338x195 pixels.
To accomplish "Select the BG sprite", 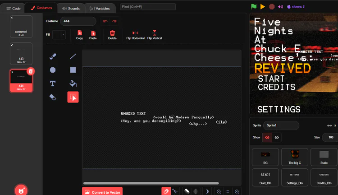I will click(265, 157).
